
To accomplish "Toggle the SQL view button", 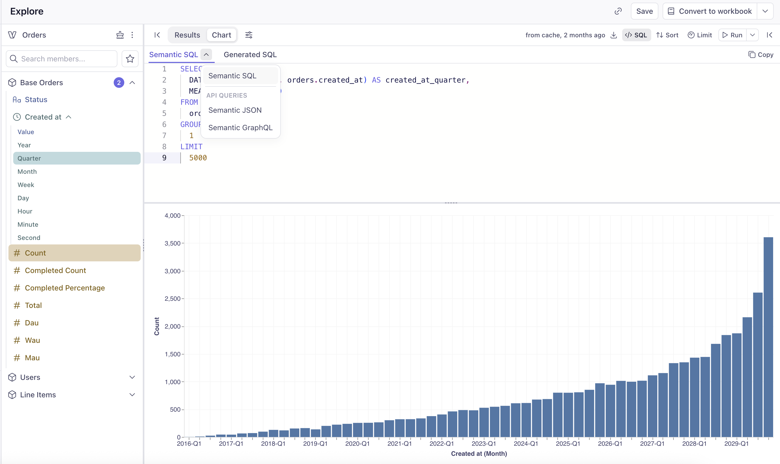I will click(636, 35).
